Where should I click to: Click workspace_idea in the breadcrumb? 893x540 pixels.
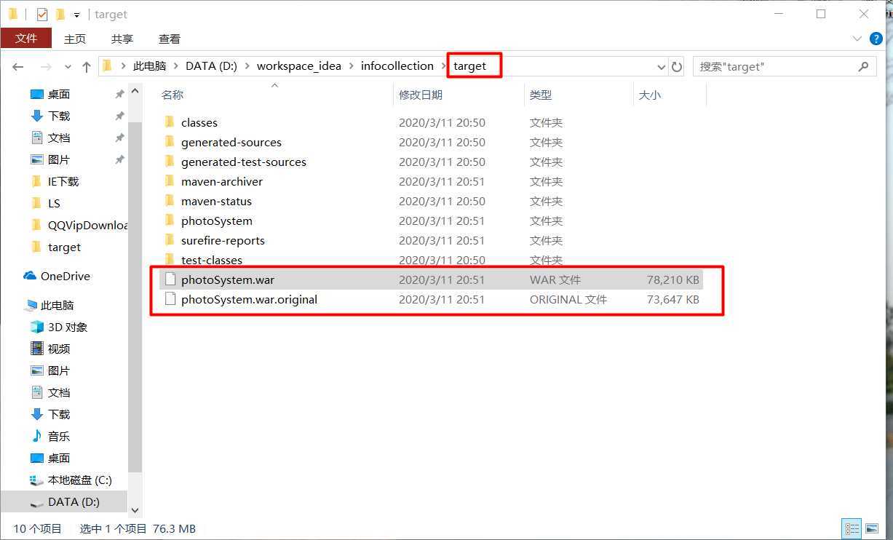click(298, 65)
